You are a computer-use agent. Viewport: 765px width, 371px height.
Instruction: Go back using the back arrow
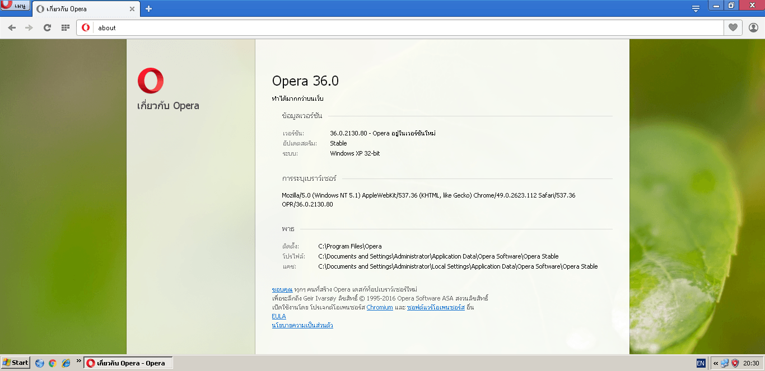click(x=12, y=27)
